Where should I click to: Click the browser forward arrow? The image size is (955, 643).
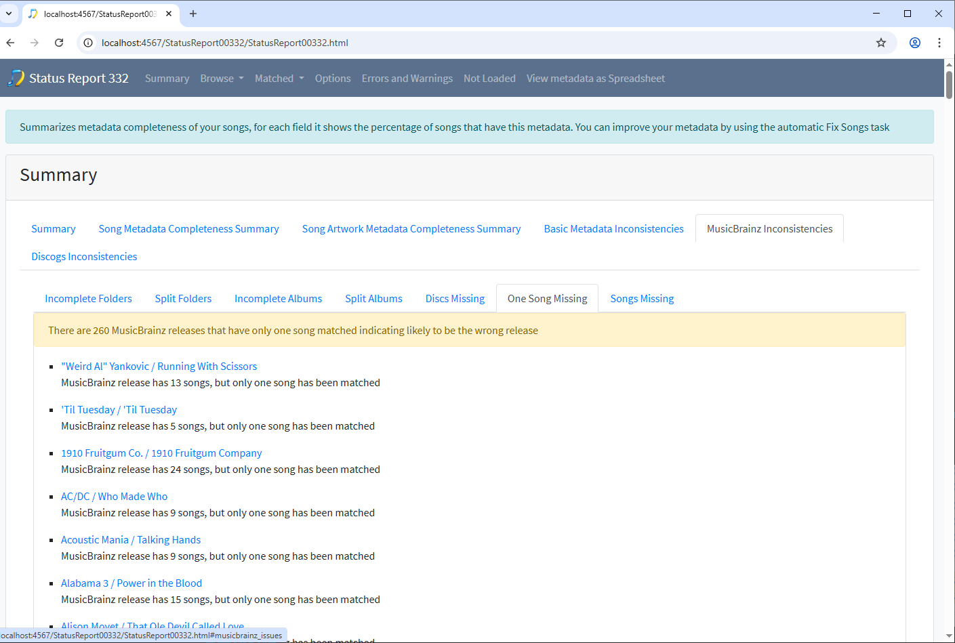click(35, 43)
